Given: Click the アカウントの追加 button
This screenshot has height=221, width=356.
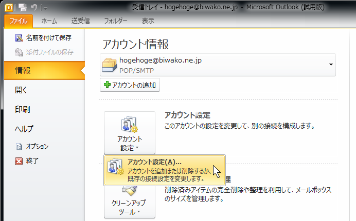Looking at the screenshot, I should 130,85.
